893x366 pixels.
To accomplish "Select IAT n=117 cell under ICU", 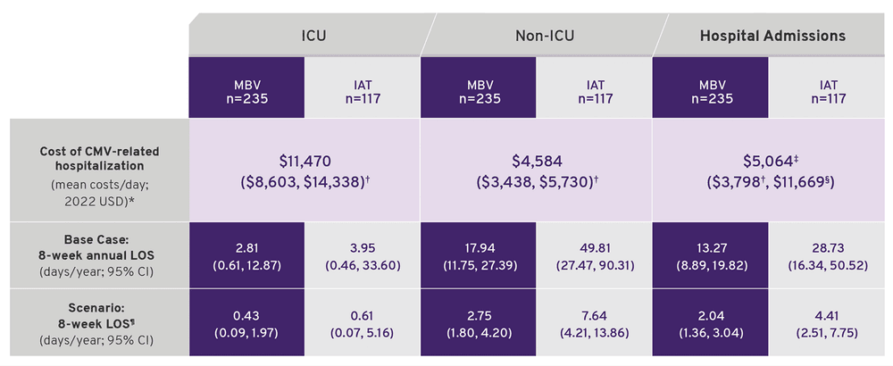I will pos(363,91).
